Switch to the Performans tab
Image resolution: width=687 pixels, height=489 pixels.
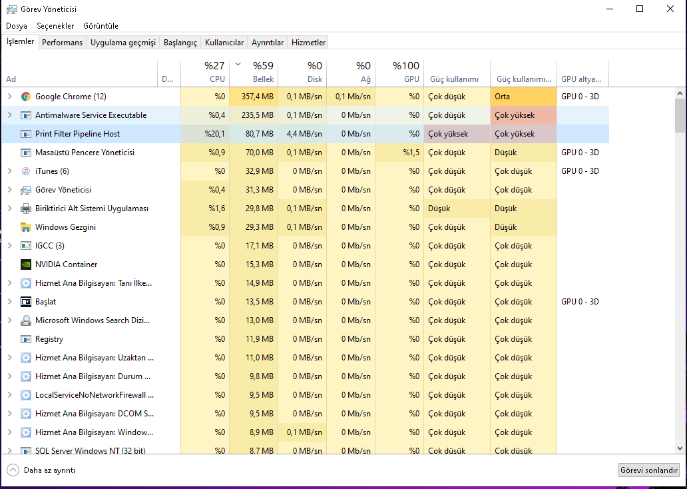point(62,43)
